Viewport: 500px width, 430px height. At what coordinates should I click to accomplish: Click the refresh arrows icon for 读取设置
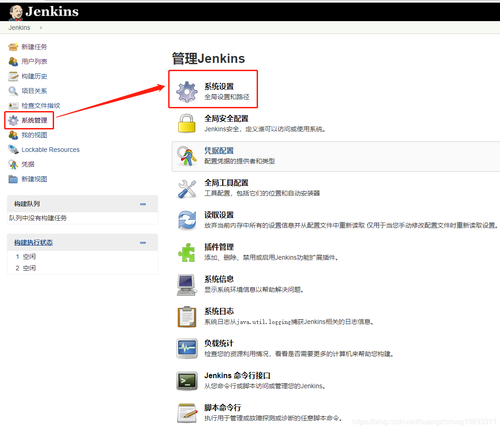click(187, 220)
